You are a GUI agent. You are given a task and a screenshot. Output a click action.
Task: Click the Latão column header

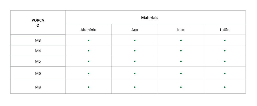225,29
